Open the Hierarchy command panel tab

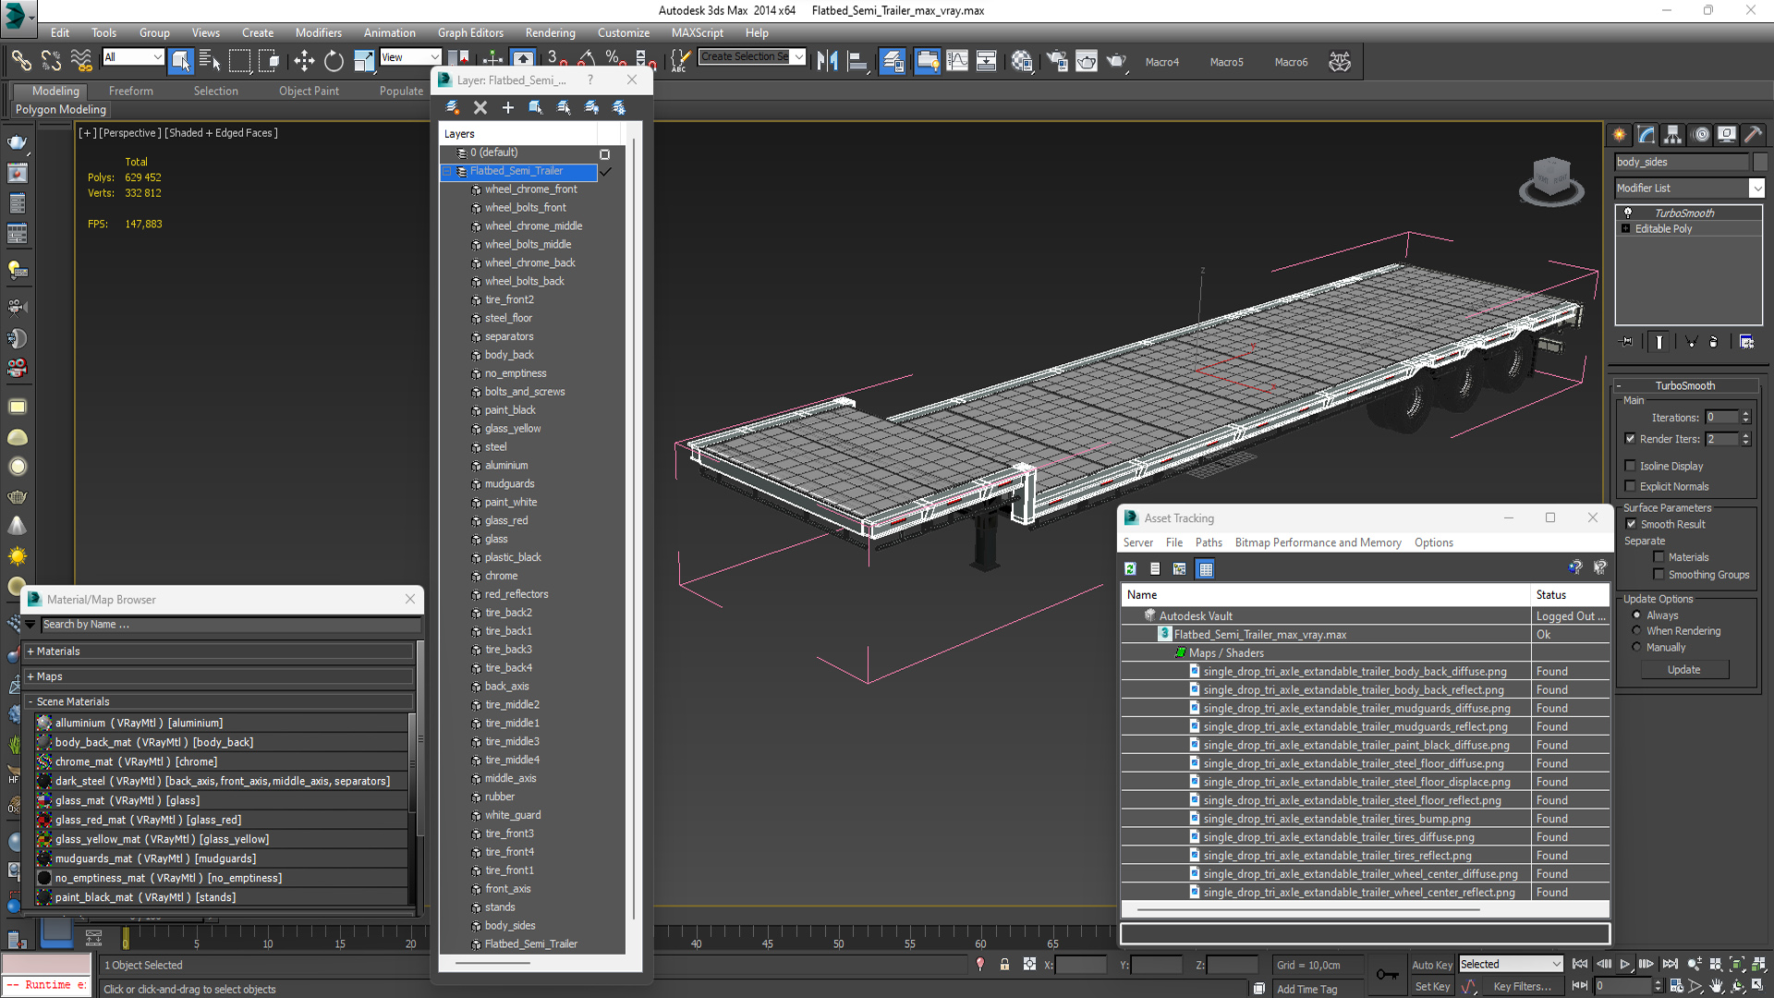click(1673, 135)
